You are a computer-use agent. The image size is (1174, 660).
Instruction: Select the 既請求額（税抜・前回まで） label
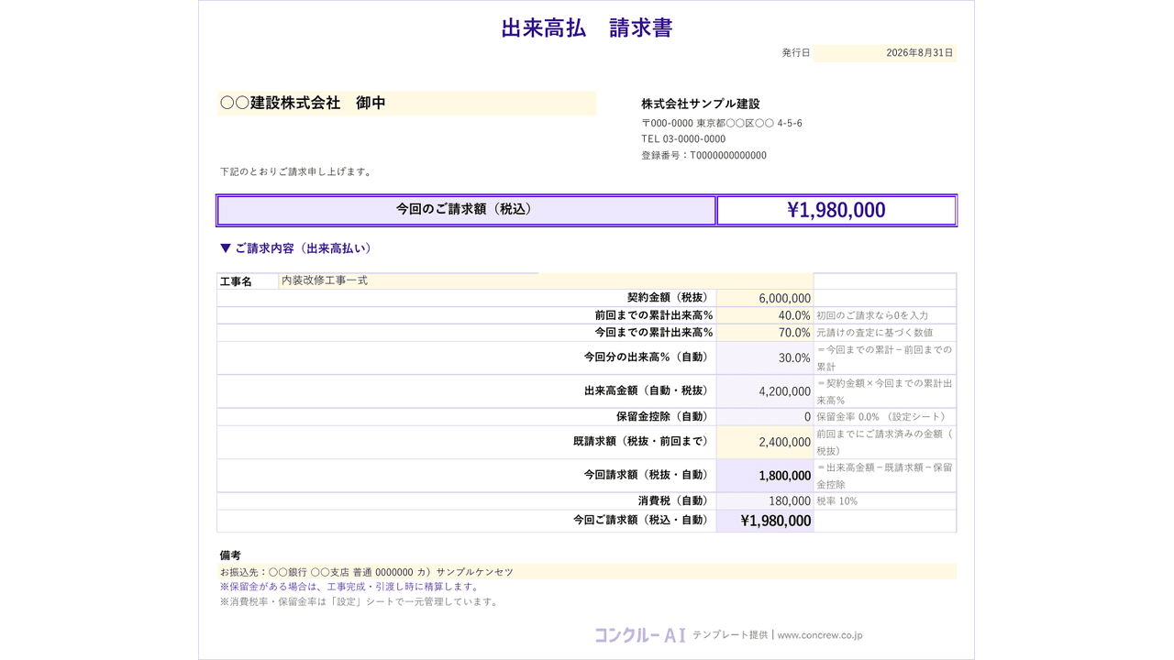coord(641,441)
